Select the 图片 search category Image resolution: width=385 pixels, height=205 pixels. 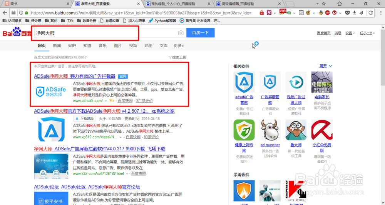pyautogui.click(x=118, y=46)
